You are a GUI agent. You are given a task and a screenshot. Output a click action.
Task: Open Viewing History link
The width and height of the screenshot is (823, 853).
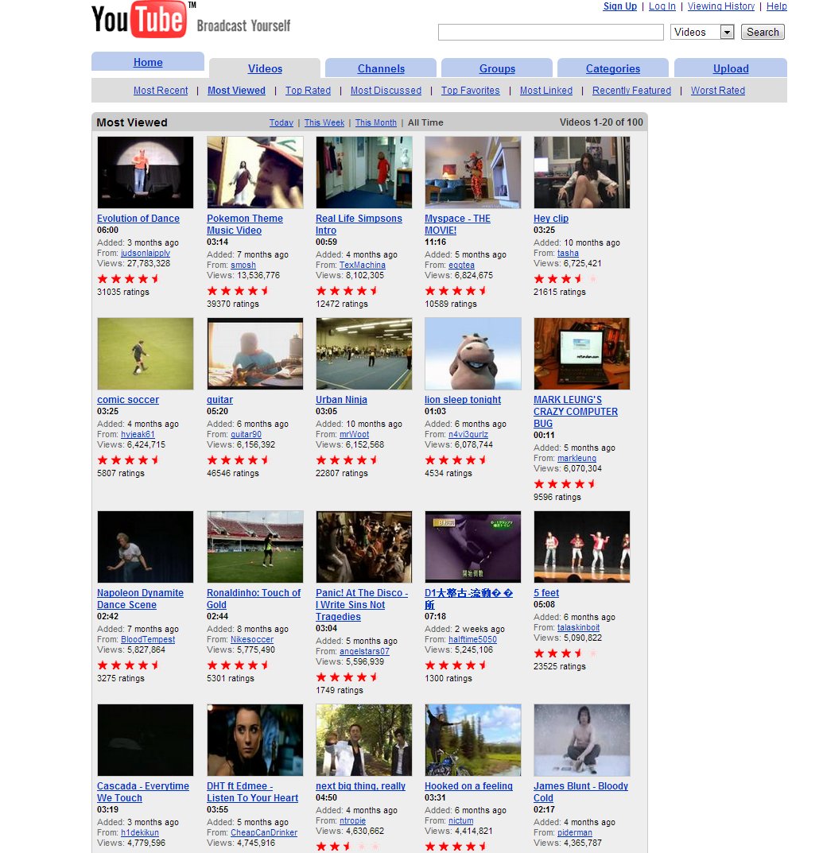[720, 6]
